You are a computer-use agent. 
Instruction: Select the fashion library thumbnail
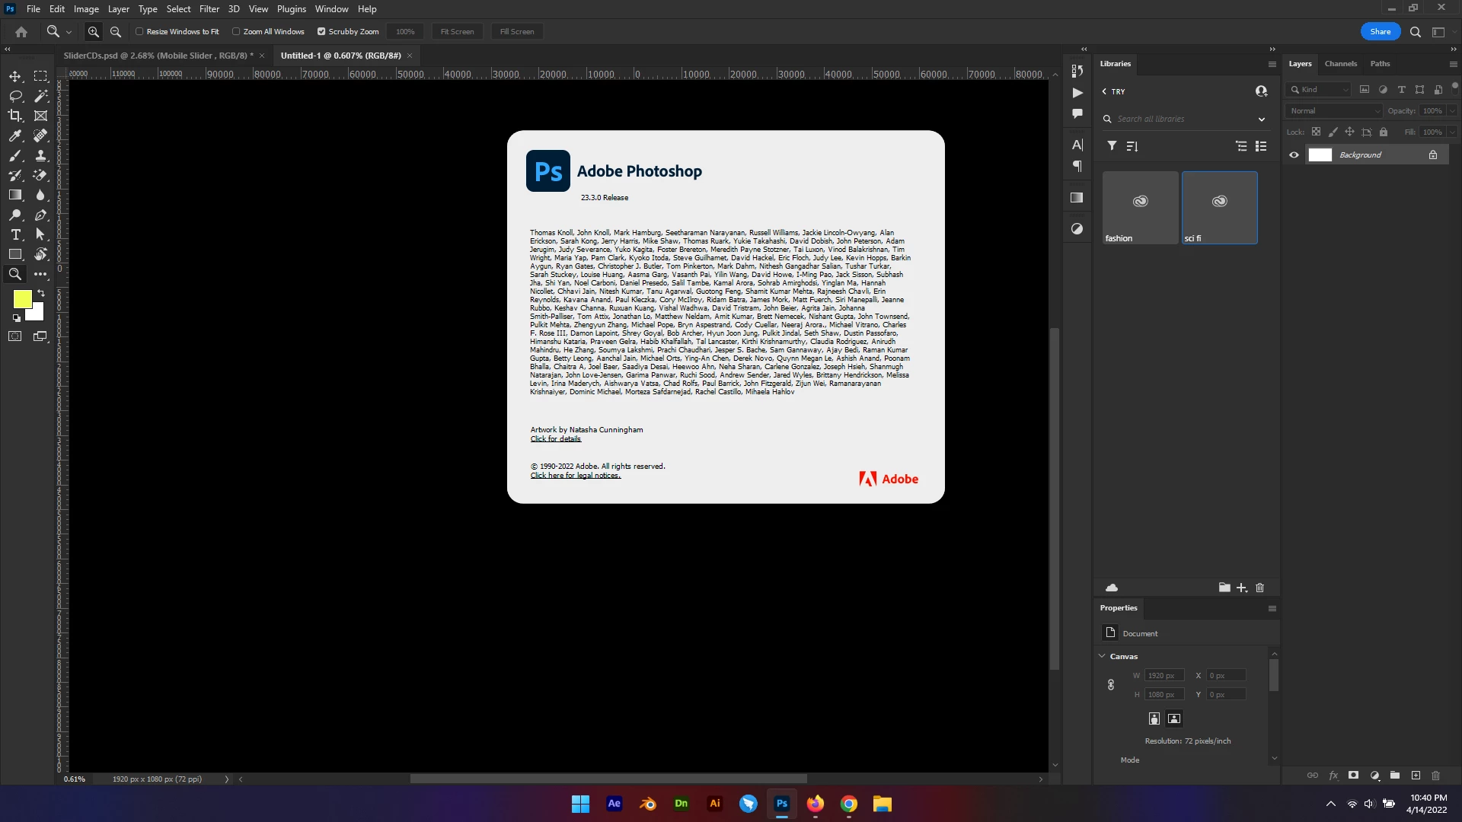(1140, 207)
